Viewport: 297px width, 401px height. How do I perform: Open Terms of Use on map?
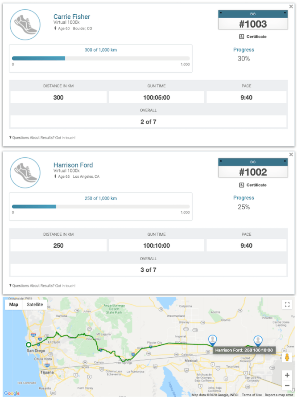pyautogui.click(x=252, y=395)
